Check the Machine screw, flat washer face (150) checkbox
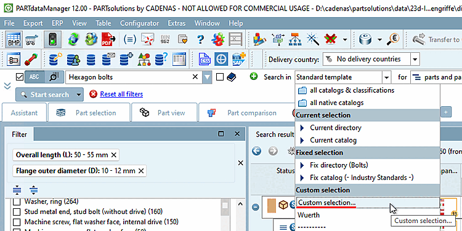The image size is (462, 231). (x=17, y=222)
